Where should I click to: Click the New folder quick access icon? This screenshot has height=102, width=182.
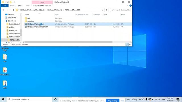(11, 2)
